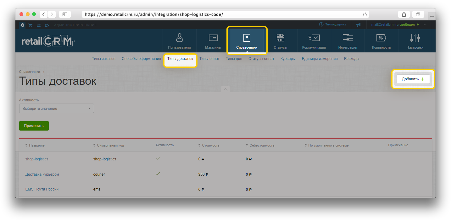Open the Доставка курьером delivery type link
The height and width of the screenshot is (220, 451).
[42, 174]
